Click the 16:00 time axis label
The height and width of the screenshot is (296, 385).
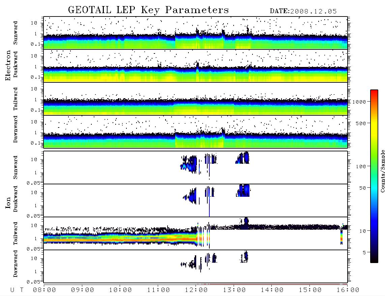348,290
